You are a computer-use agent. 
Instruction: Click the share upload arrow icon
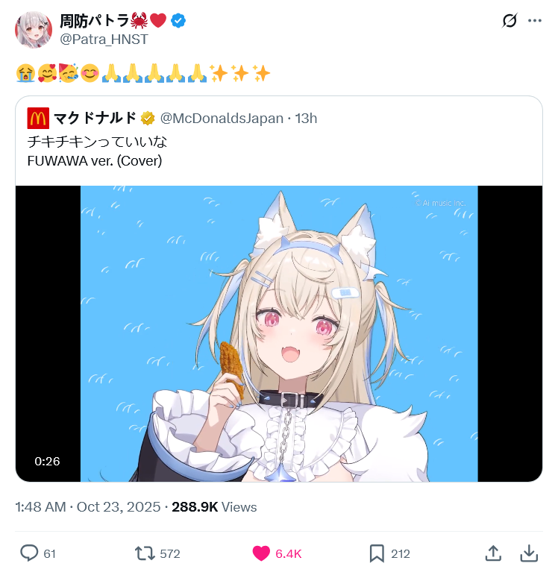[x=493, y=553]
